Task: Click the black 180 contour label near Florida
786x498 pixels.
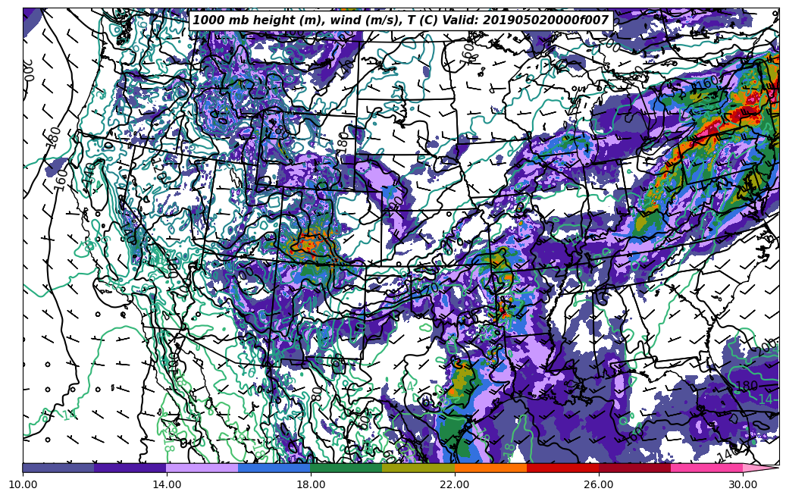Action: point(746,387)
